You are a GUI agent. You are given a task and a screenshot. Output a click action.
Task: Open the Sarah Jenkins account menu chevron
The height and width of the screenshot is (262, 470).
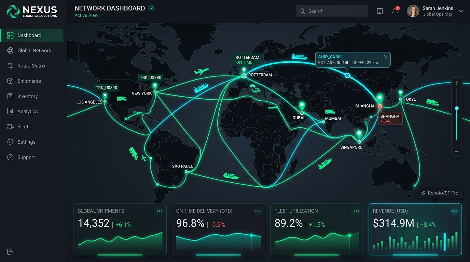(x=461, y=11)
